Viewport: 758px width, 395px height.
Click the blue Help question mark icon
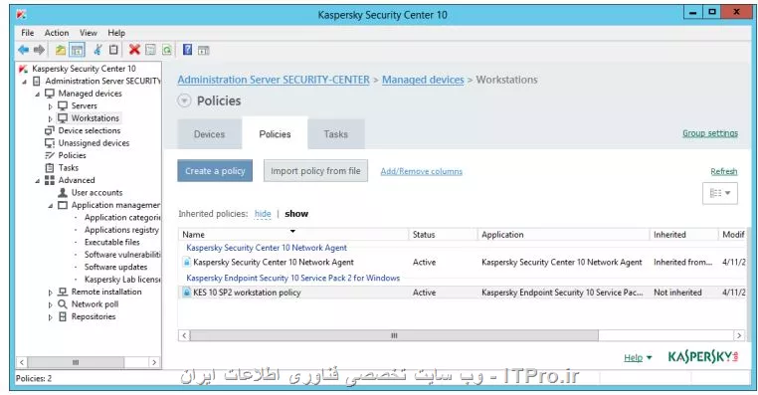[x=188, y=50]
